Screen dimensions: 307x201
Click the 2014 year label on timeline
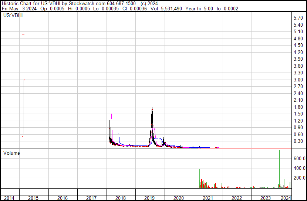9,198
